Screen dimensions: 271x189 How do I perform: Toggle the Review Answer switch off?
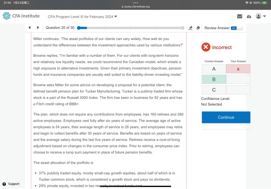point(236,28)
